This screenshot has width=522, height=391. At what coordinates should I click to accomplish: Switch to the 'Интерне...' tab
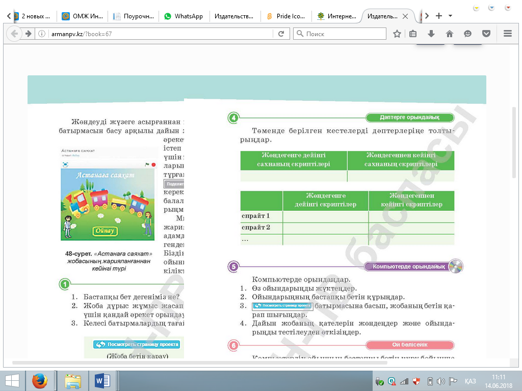click(x=336, y=16)
